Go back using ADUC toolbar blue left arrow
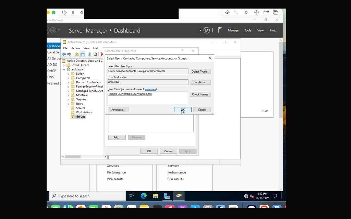Screen dimensions: 351x219 tap(64, 54)
